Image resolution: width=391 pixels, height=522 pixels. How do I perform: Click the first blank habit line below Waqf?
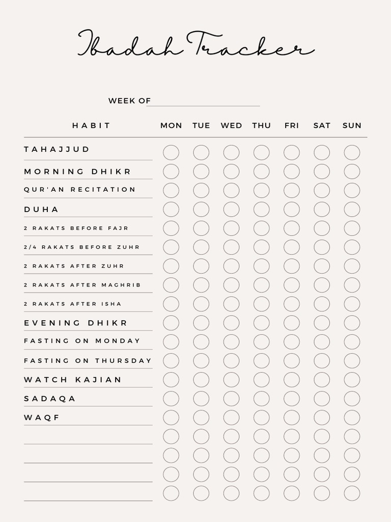click(88, 438)
